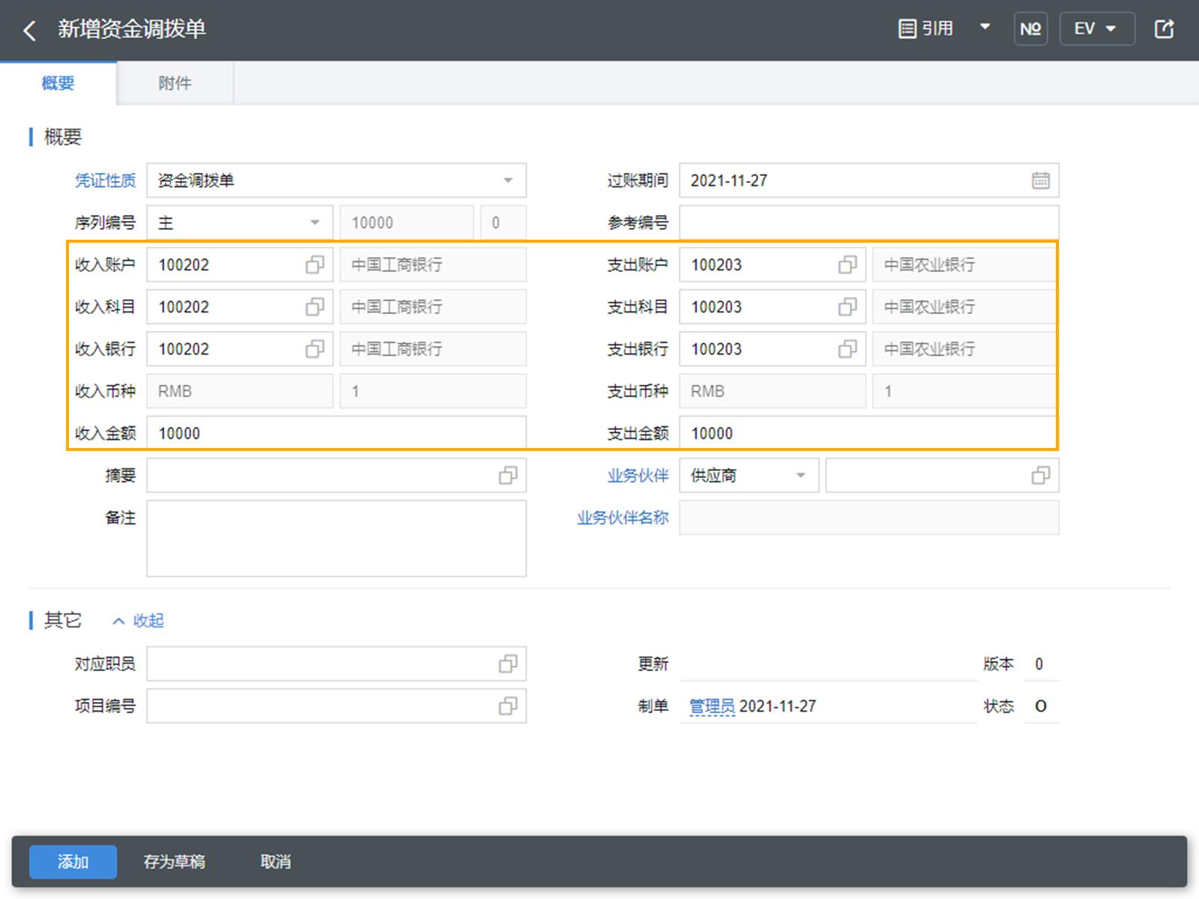This screenshot has width=1199, height=899.
Task: Open the 过账期间 calendar picker
Action: click(x=1040, y=181)
